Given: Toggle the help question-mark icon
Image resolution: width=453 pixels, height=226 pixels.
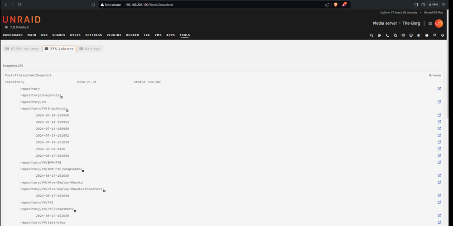Looking at the screenshot, I should [427, 35].
